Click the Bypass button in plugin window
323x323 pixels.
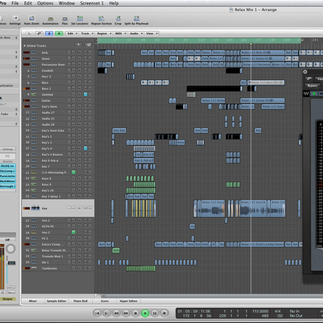[312, 86]
